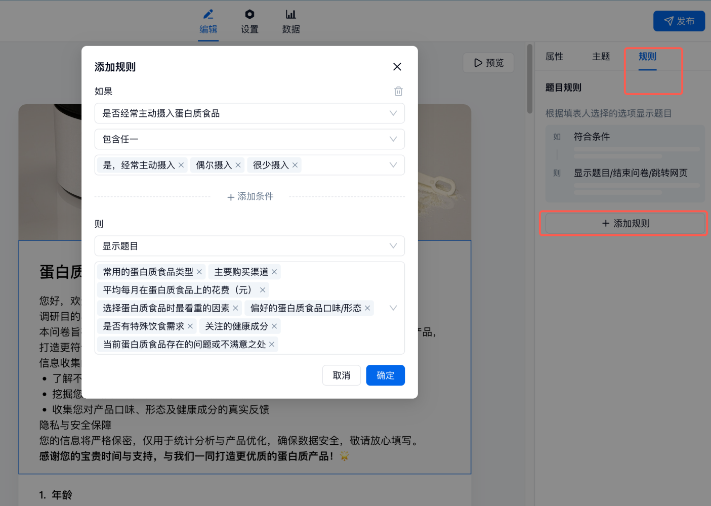This screenshot has width=711, height=506.
Task: Click the right panel vertical scrollbar
Action: 530,79
